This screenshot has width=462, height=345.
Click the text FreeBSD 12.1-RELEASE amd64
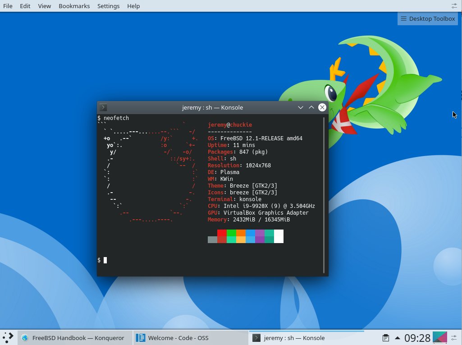tap(261, 138)
